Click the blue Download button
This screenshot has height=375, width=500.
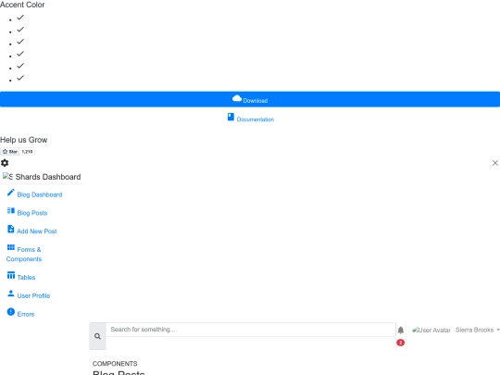pos(250,99)
